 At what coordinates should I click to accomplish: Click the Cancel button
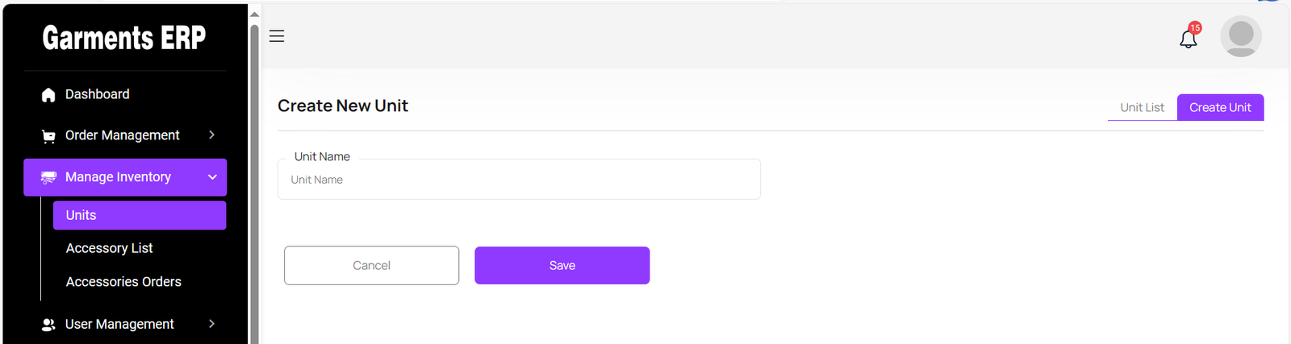click(371, 265)
